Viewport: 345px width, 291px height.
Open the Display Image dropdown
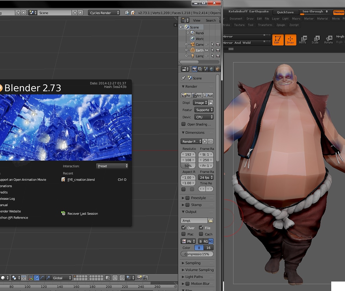click(200, 103)
